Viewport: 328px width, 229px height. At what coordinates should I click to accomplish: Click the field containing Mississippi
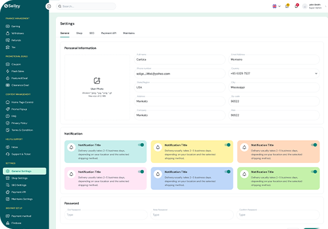pyautogui.click(x=274, y=87)
